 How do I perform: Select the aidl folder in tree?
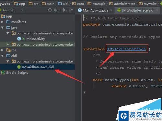point(12,56)
